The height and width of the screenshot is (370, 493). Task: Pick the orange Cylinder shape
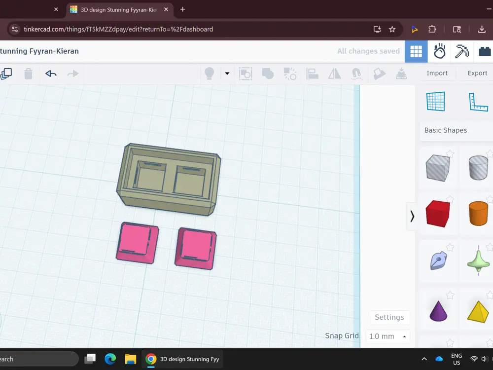[478, 214]
